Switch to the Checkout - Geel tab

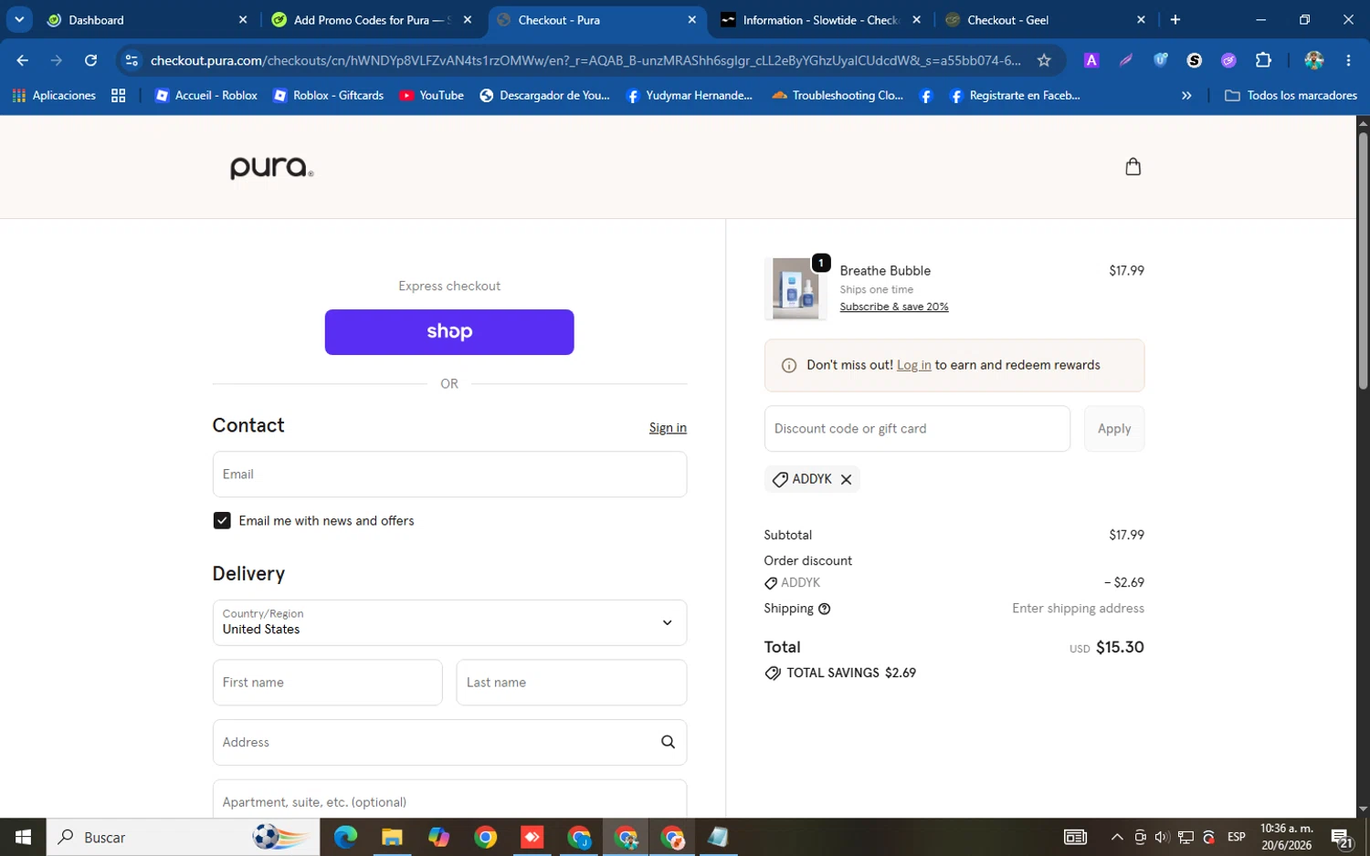(1045, 20)
